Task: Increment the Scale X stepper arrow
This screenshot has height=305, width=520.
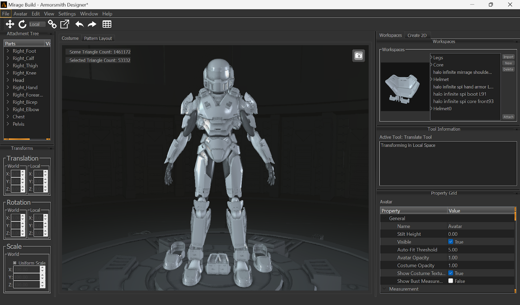Action: click(43, 268)
